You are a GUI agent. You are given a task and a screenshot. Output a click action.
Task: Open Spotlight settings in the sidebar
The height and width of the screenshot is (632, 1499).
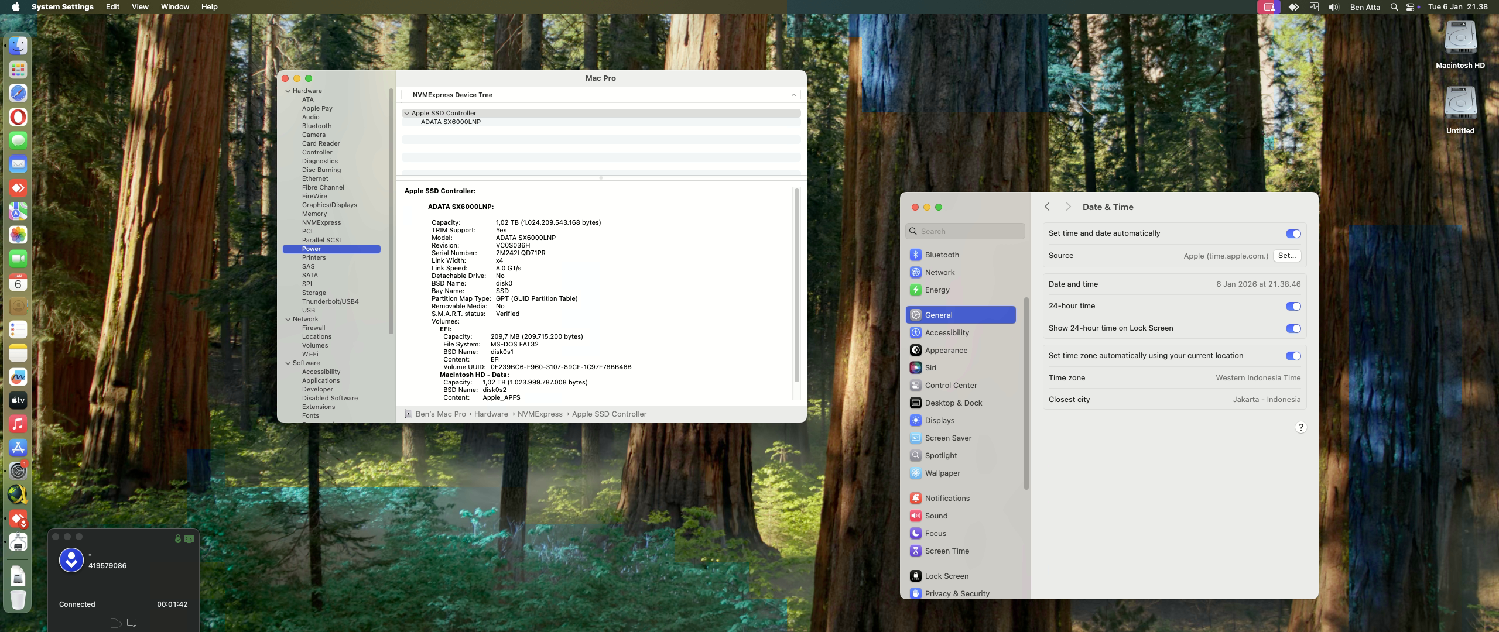click(x=960, y=455)
